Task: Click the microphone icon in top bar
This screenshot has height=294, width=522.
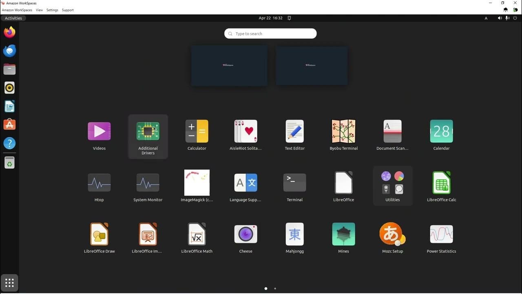Action: click(x=507, y=18)
